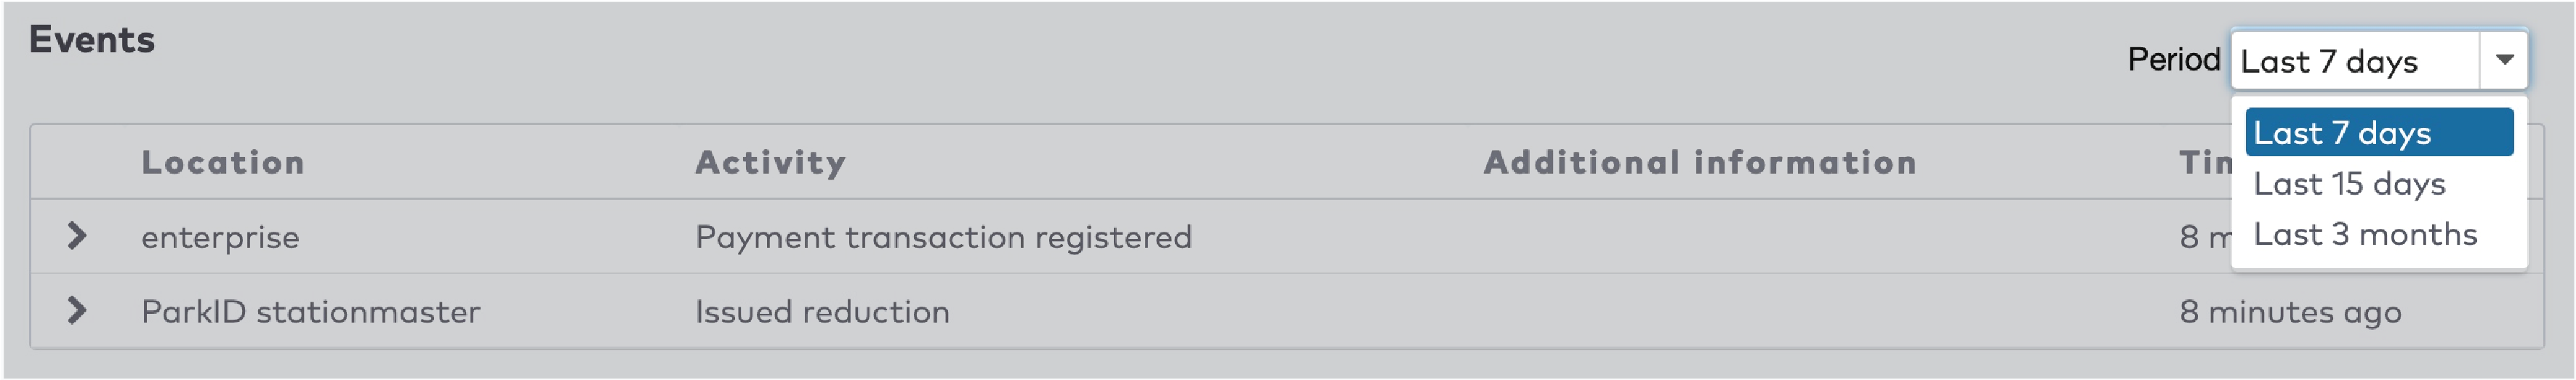Sort by the Location column header
2576x380 pixels.
click(222, 162)
